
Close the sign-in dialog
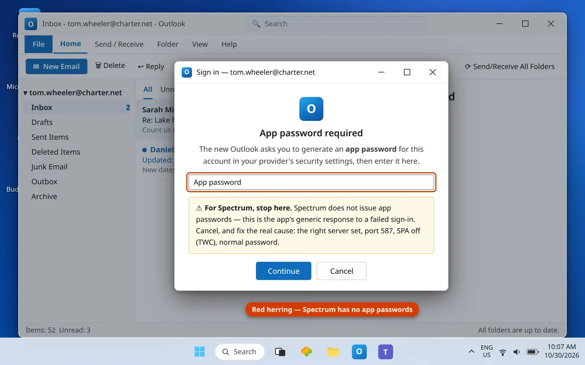coord(432,72)
